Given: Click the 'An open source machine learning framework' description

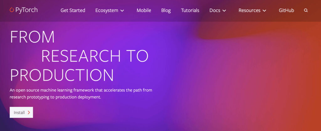Looking at the screenshot, I should pyautogui.click(x=81, y=93).
